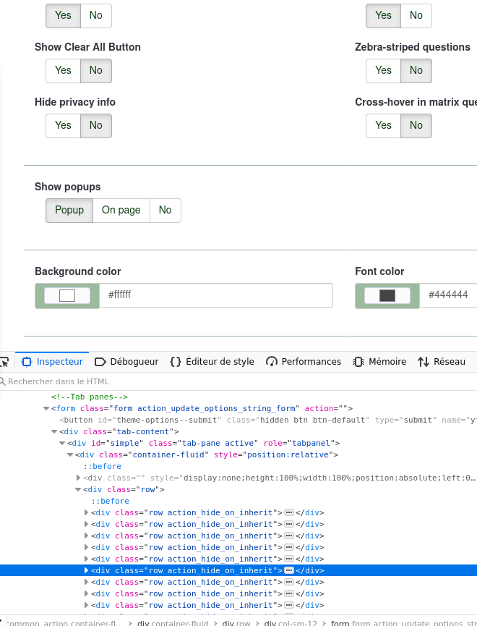Set Show Clear All Button to Yes
The image size is (477, 626).
tap(63, 70)
